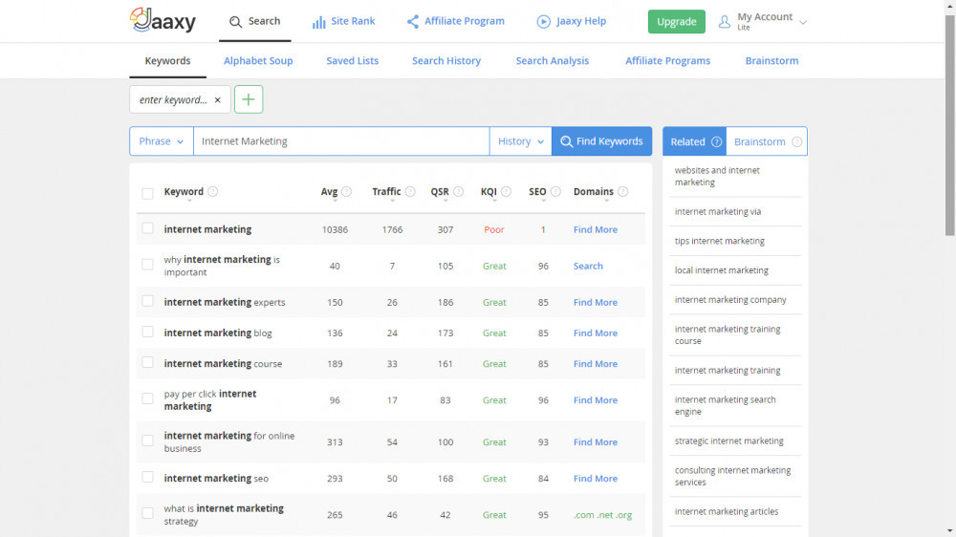The height and width of the screenshot is (537, 956).
Task: Click related keyword 'strategic internet marketing'
Action: 728,440
